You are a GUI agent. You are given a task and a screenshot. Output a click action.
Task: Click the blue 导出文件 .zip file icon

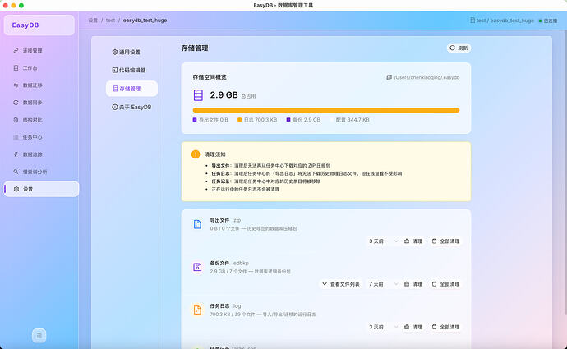pos(197,224)
